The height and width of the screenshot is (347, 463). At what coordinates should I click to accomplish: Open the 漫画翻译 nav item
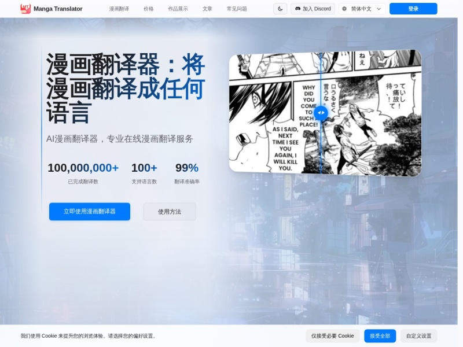pos(119,9)
